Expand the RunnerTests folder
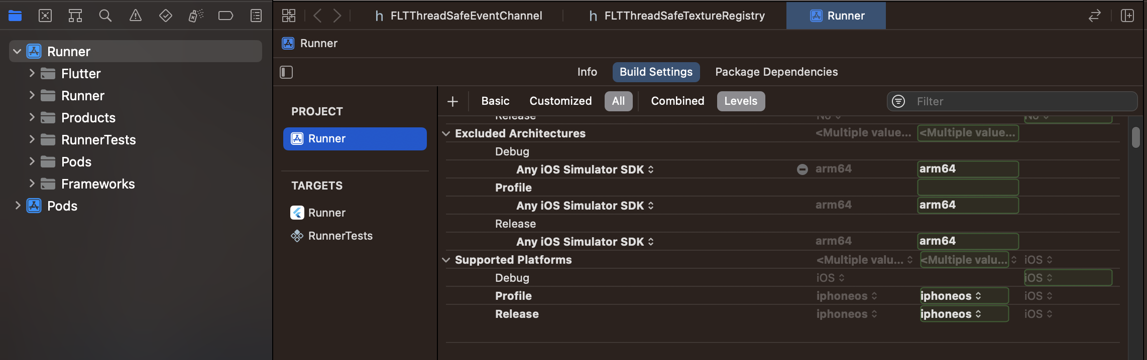The image size is (1147, 360). coord(32,139)
